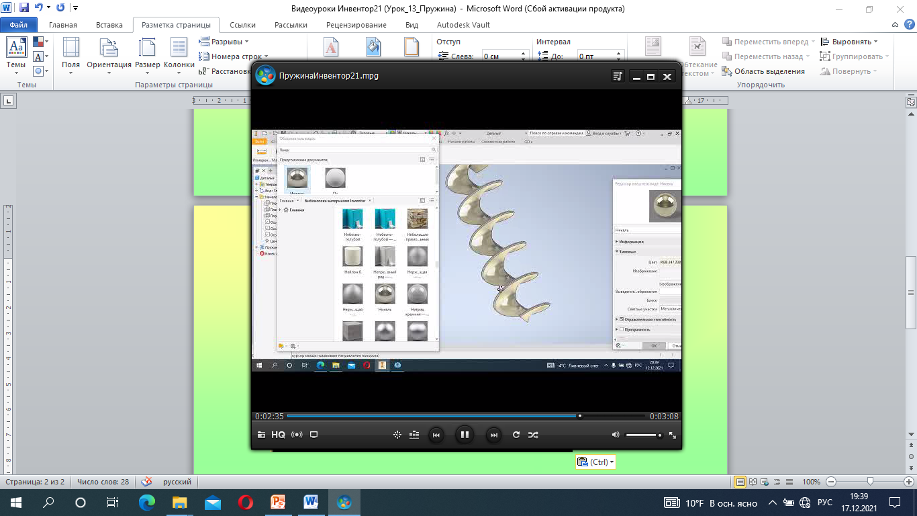The image size is (917, 516).
Task: Open Выровнять align dropdown
Action: tap(849, 42)
